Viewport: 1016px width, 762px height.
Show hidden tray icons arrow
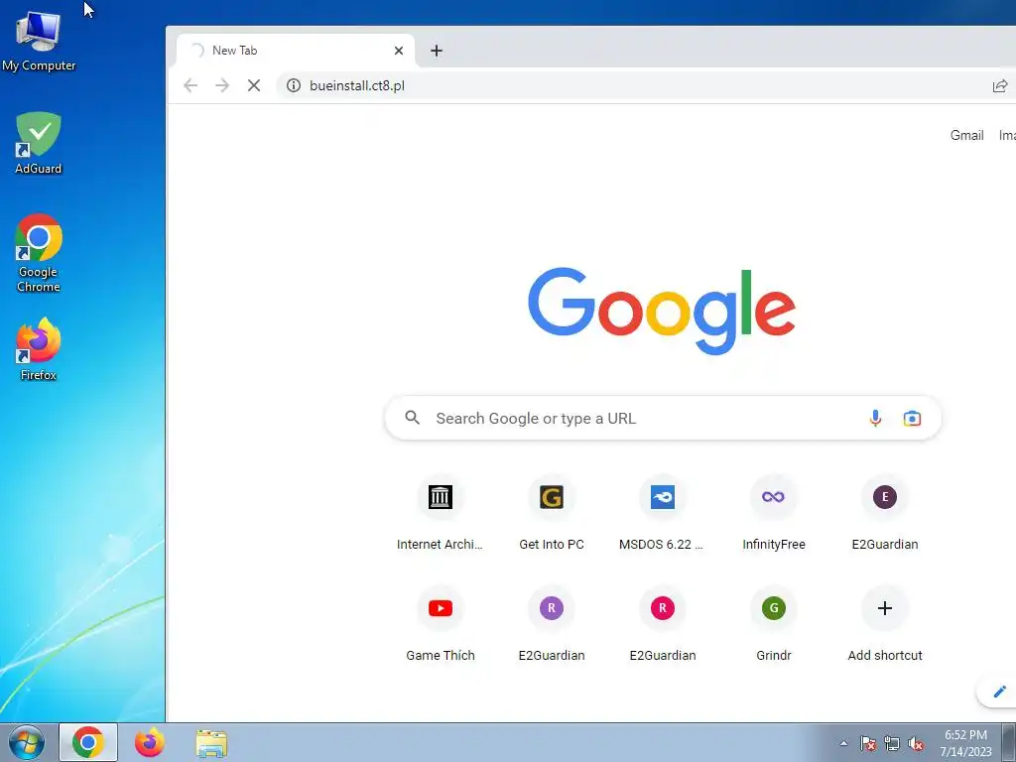coord(843,743)
